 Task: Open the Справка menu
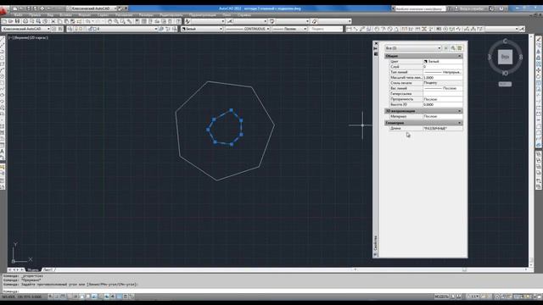244,15
